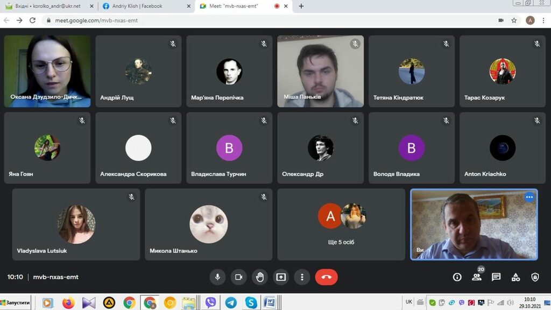The image size is (551, 310).
Task: Open the meeting chat panel
Action: [x=496, y=277]
